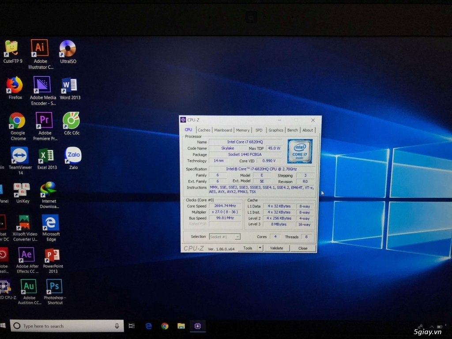452x339 pixels.
Task: Select Adobe Premiere Pro desktop icon
Action: (45, 126)
